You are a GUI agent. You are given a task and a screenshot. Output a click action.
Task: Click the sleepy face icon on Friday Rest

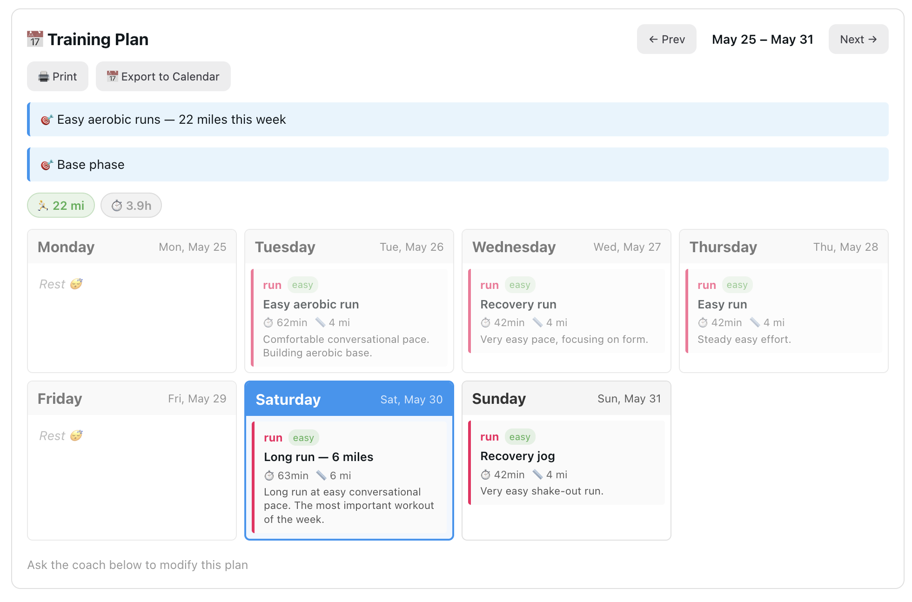pos(76,435)
